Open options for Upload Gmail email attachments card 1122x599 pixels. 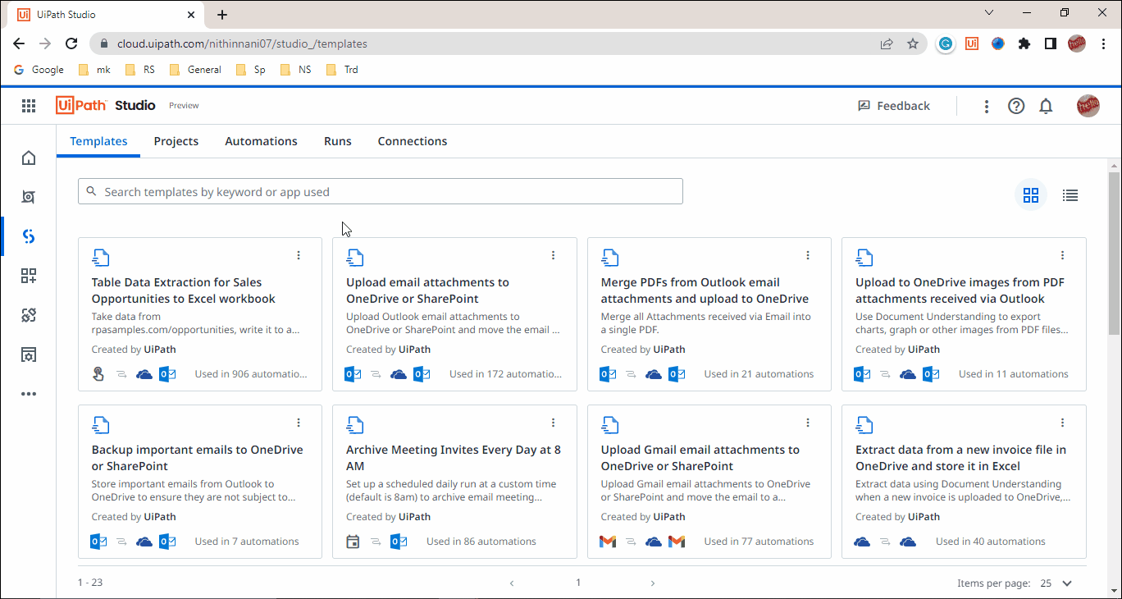[x=808, y=423]
